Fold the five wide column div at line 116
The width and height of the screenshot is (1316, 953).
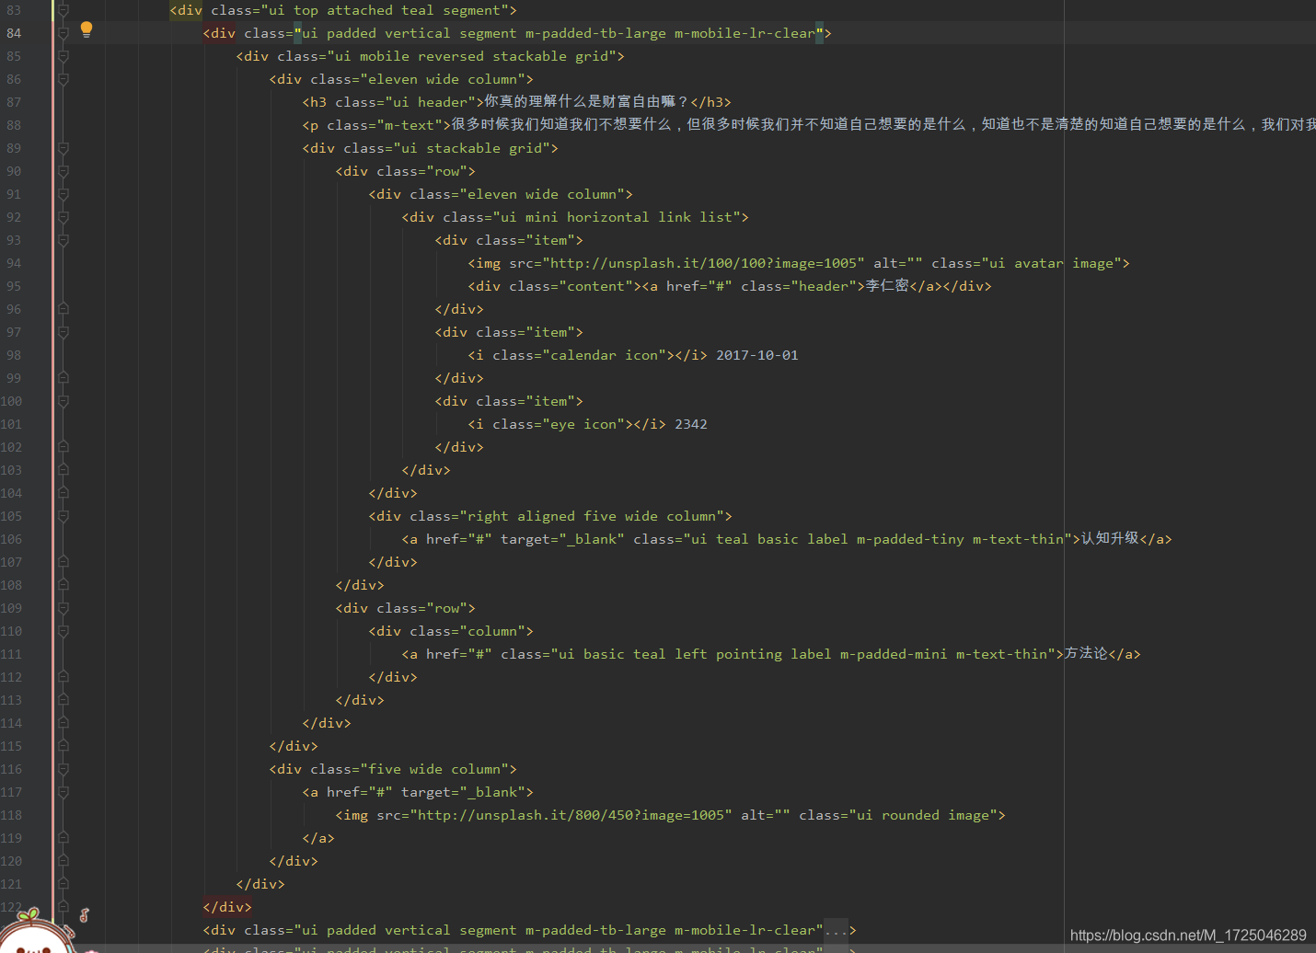(x=63, y=769)
